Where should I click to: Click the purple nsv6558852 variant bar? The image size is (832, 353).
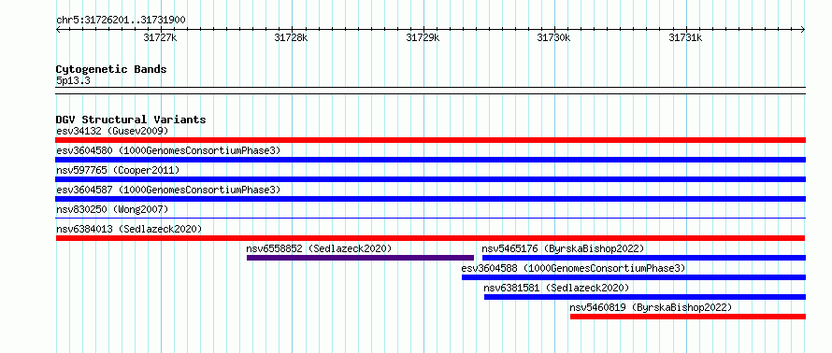pyautogui.click(x=360, y=258)
